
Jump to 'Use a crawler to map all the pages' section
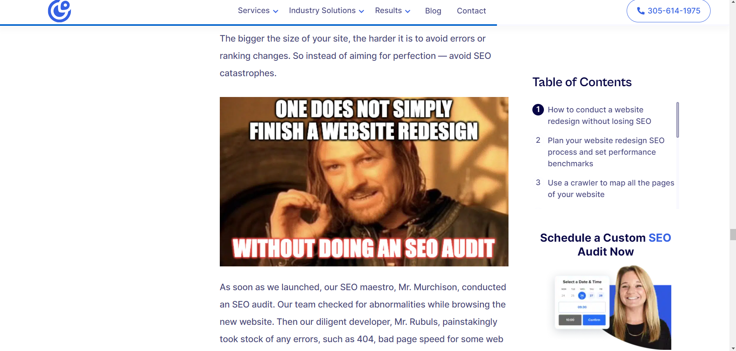click(x=611, y=189)
